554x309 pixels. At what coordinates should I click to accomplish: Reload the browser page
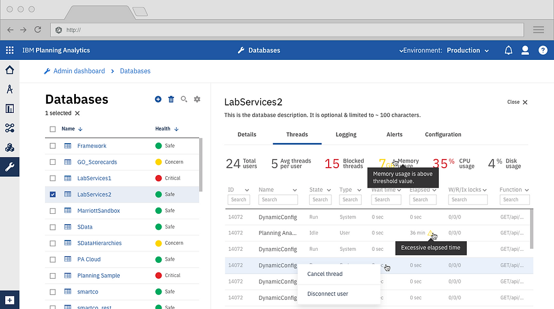click(38, 30)
